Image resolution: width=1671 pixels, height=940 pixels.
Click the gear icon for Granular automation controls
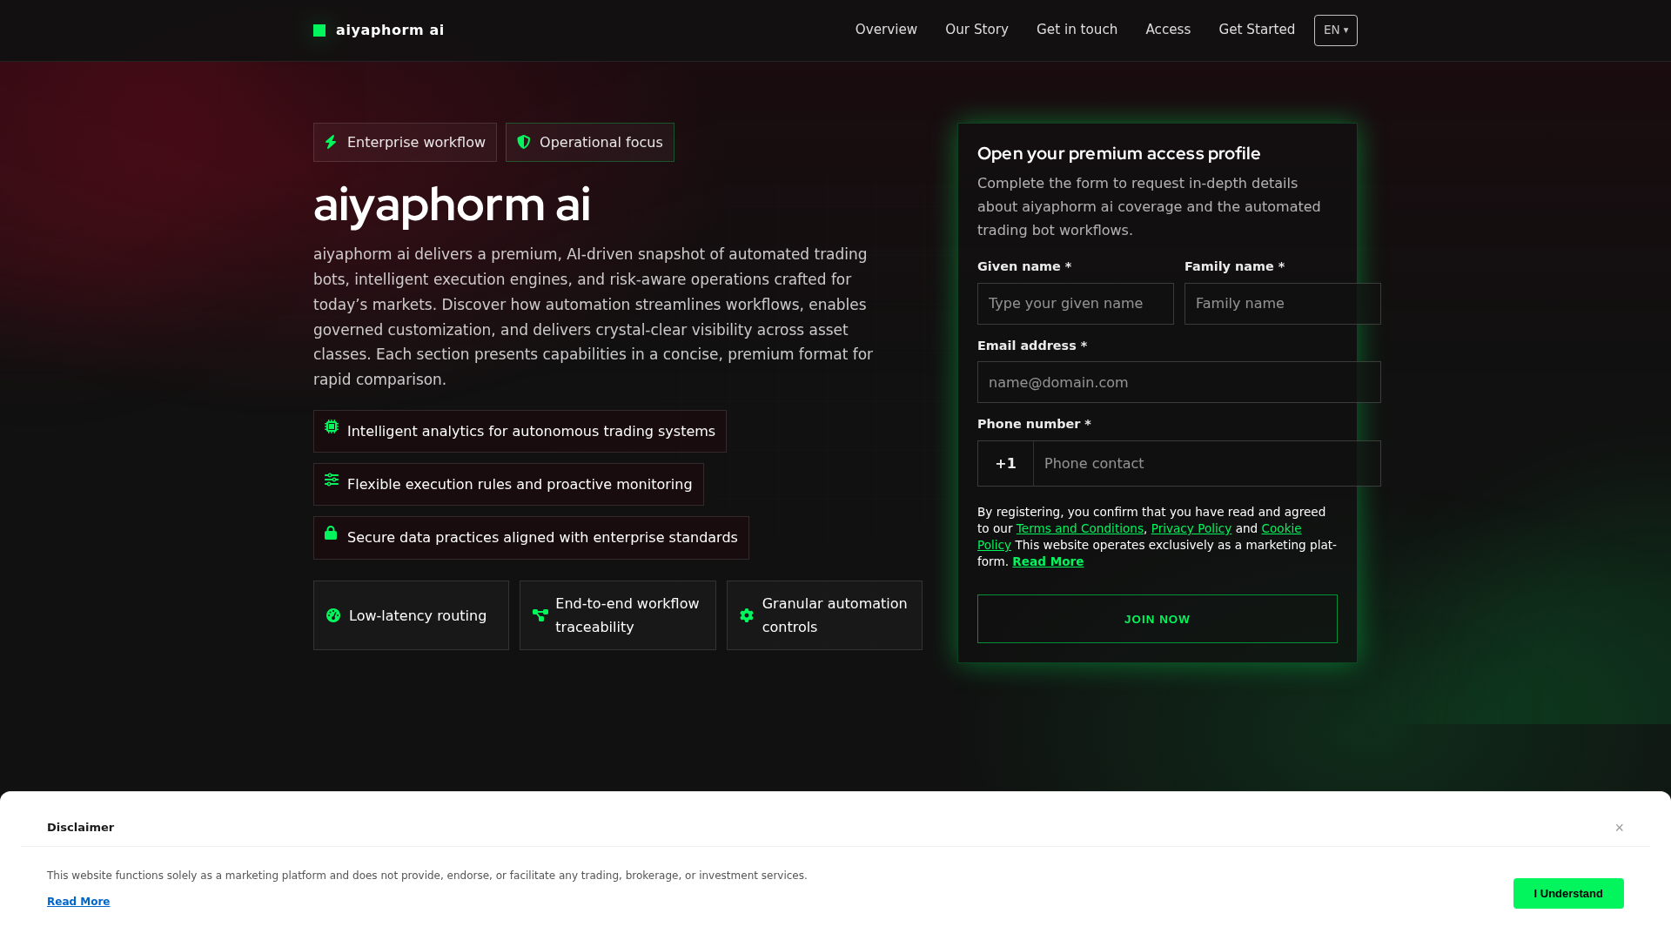tap(747, 615)
